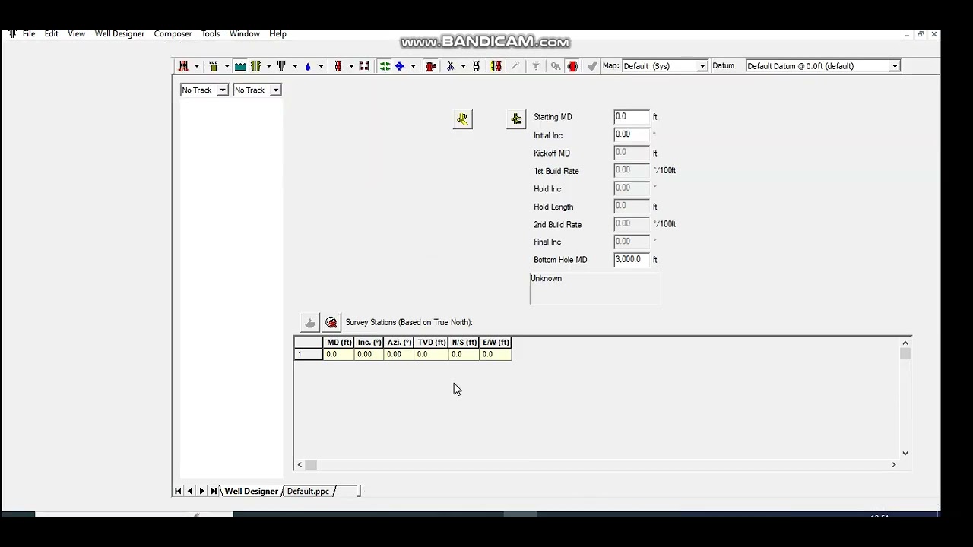Open the Well Designer menu
The width and height of the screenshot is (973, 547).
[x=119, y=34]
